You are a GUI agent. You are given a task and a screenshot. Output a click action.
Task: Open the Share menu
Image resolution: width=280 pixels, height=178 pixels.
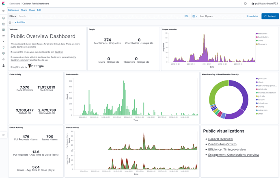(24, 10)
